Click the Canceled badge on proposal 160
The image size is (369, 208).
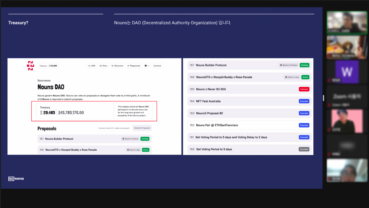click(x=304, y=149)
